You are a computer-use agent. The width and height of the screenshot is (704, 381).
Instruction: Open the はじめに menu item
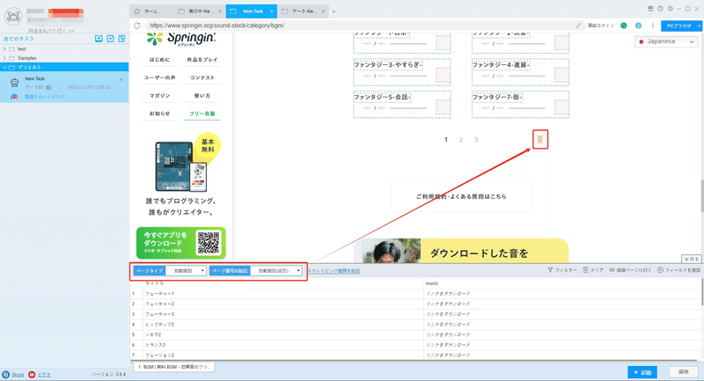click(x=160, y=60)
